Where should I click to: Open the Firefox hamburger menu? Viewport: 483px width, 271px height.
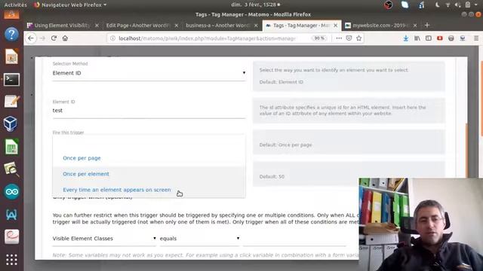click(x=476, y=38)
